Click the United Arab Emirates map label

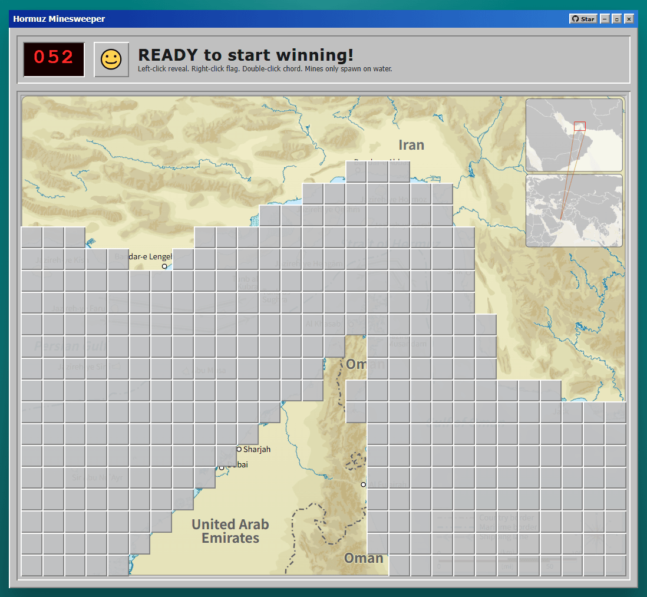[230, 531]
